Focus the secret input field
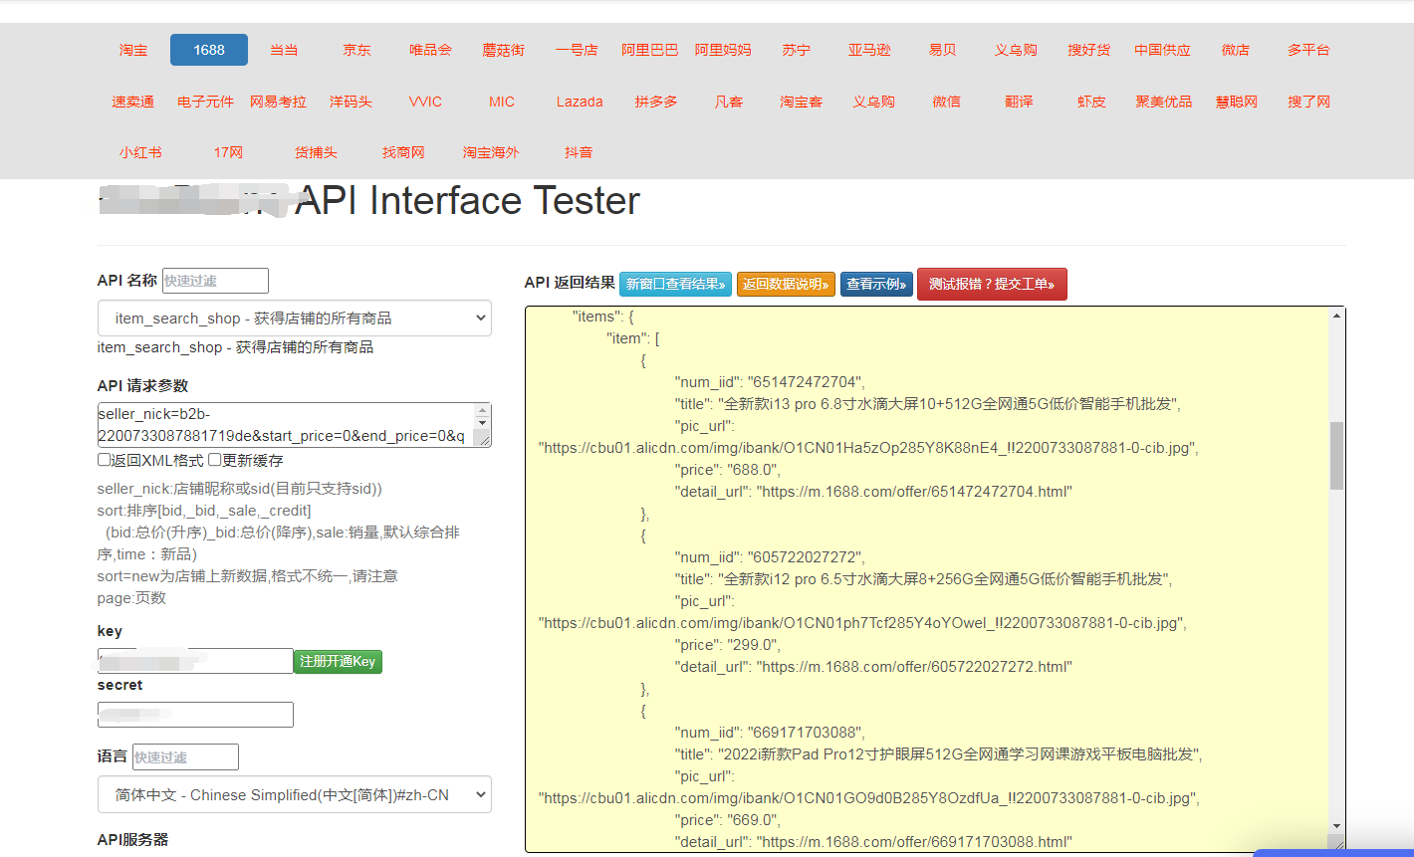 pos(195,715)
